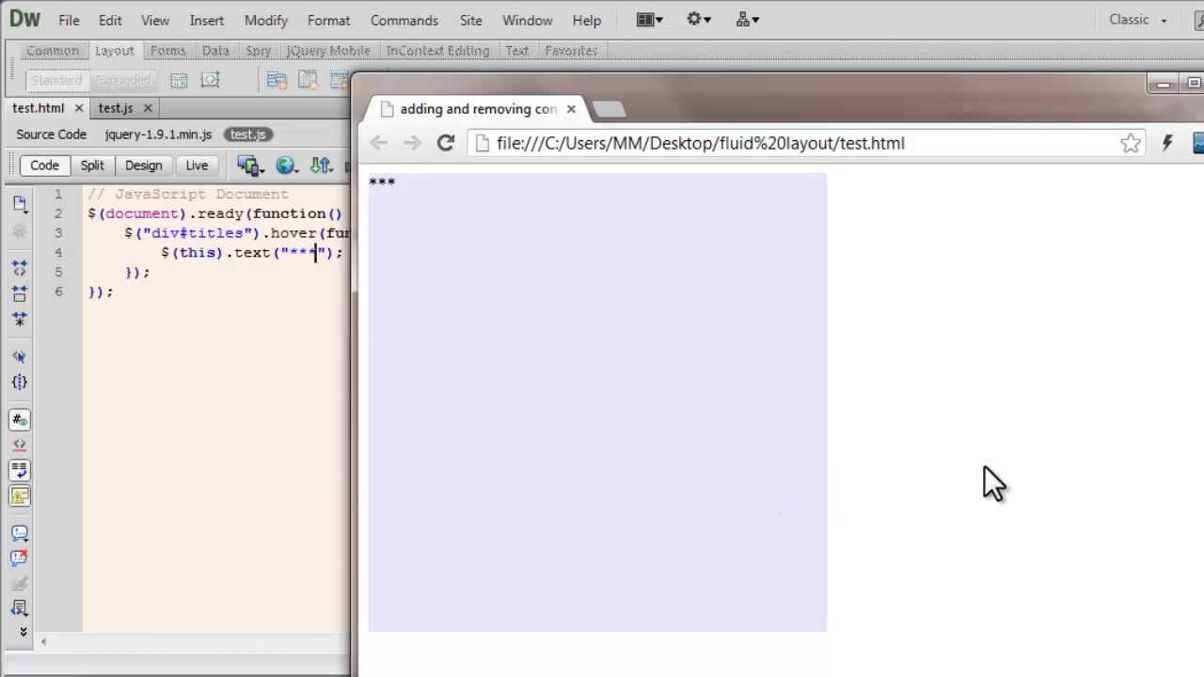
Task: Open the Extend Dreamweaver gear dropdown
Action: (x=699, y=19)
